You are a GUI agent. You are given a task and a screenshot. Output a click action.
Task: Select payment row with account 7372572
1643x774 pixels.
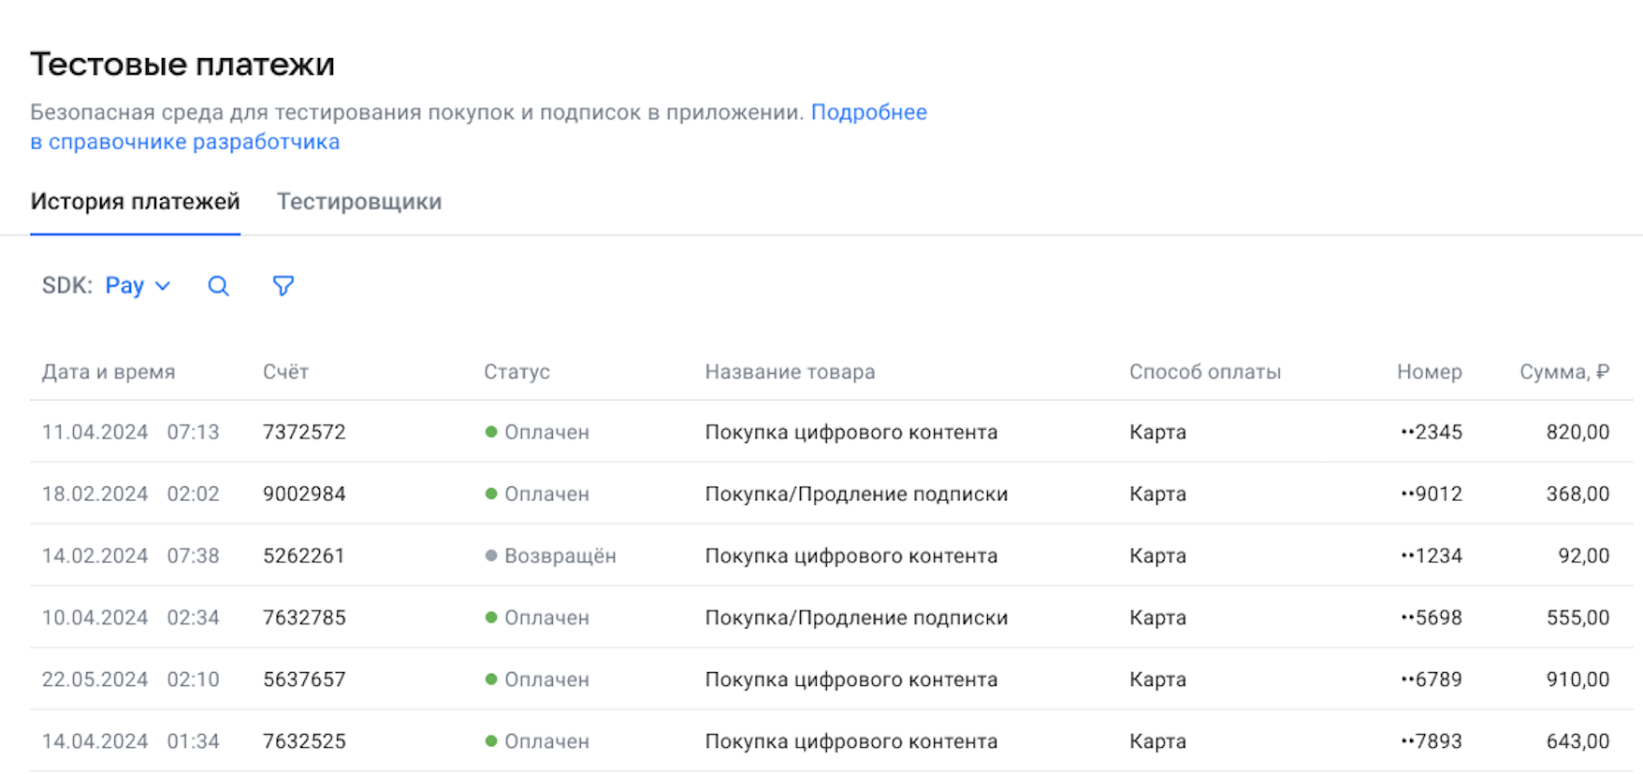pos(304,432)
